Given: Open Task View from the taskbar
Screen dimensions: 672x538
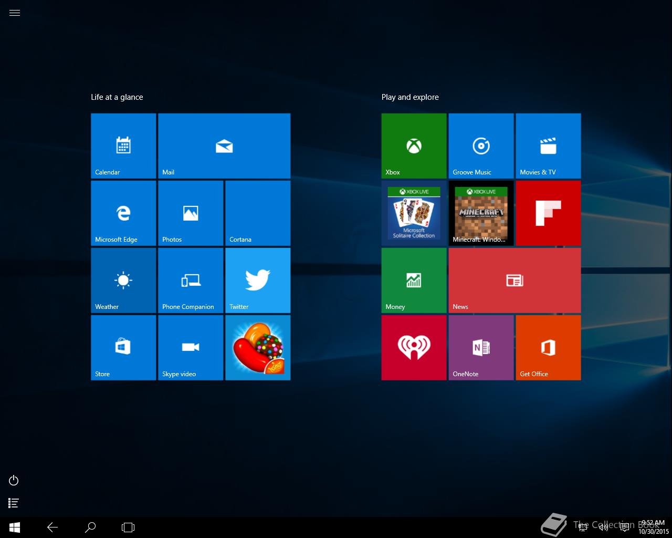Looking at the screenshot, I should [x=128, y=527].
